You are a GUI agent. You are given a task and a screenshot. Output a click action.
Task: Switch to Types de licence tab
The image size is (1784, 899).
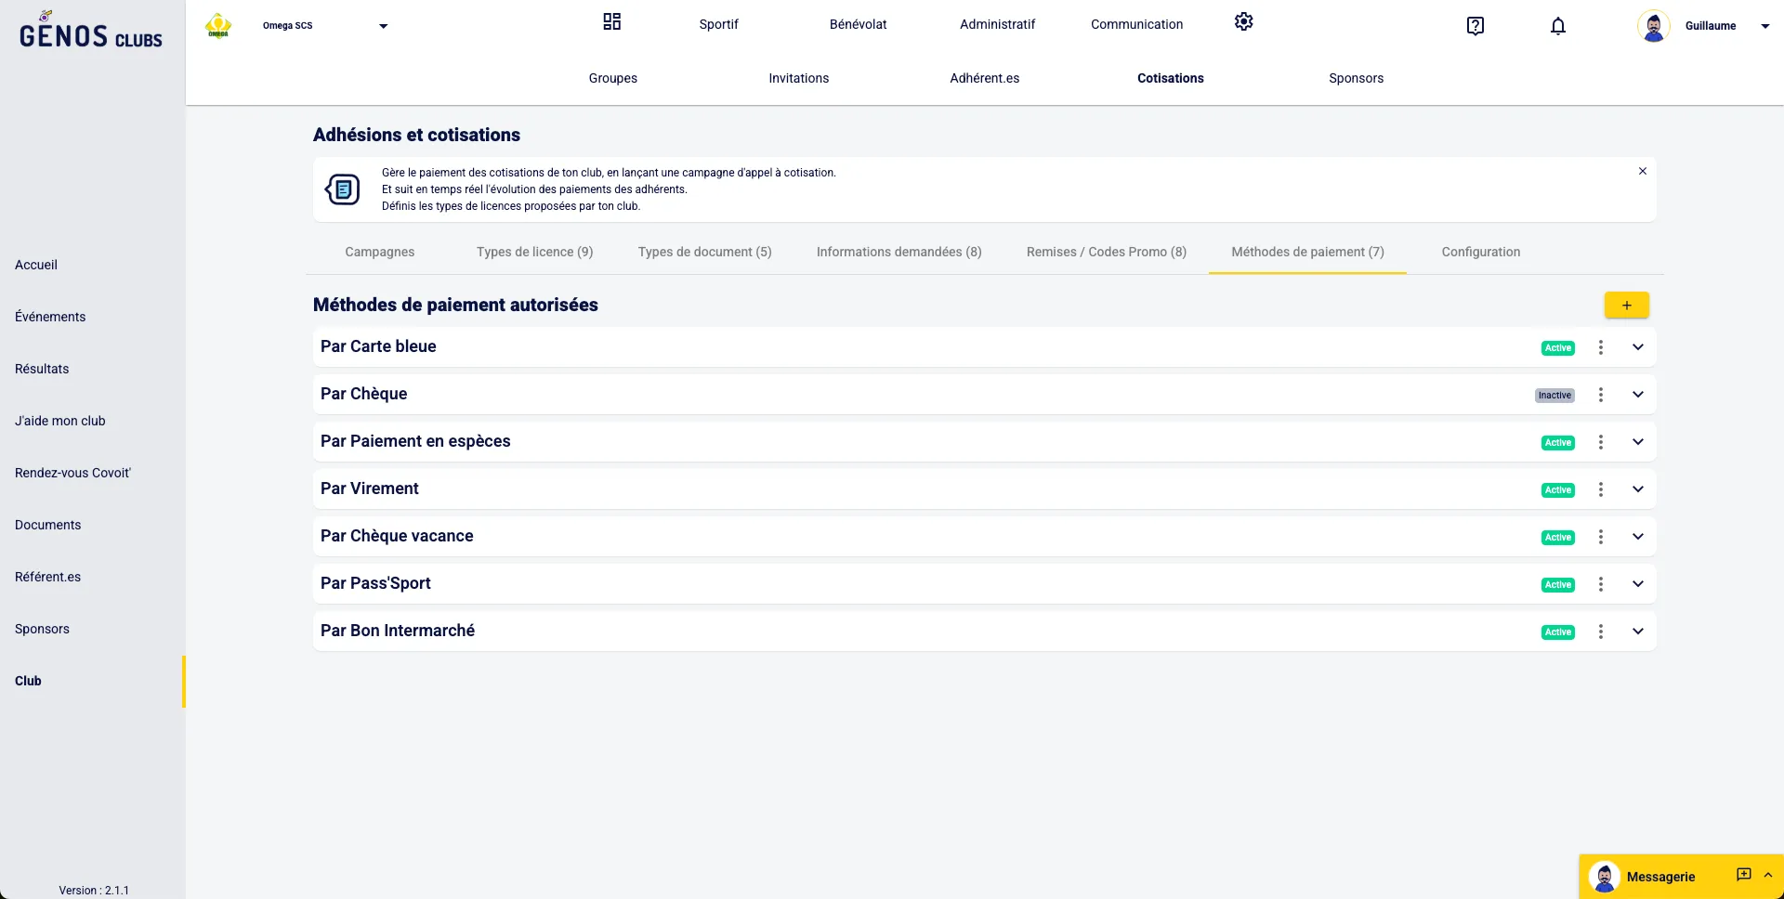(534, 253)
